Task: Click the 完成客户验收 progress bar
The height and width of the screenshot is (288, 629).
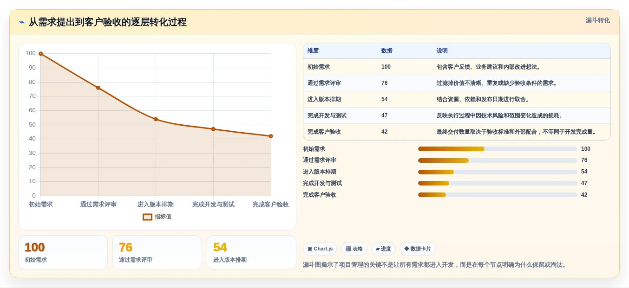Action: pos(498,195)
